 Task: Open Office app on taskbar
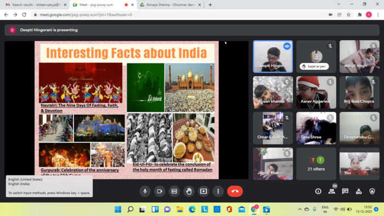pyautogui.click(x=229, y=209)
